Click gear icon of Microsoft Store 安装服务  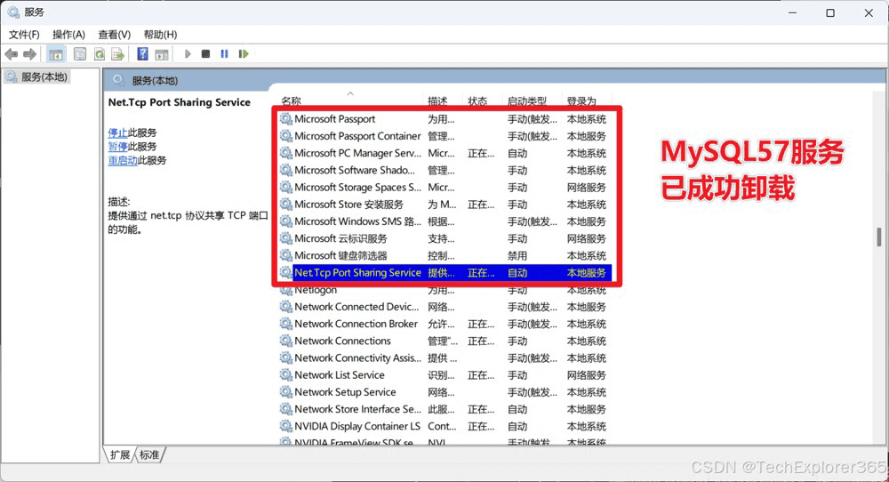pyautogui.click(x=286, y=205)
